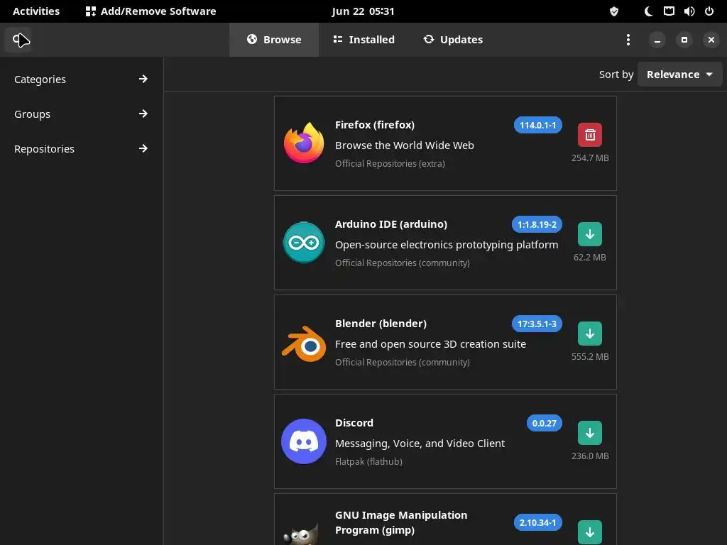Screen dimensions: 727x545
Task: Expand the Groups sidebar entry
Action: [x=81, y=114]
